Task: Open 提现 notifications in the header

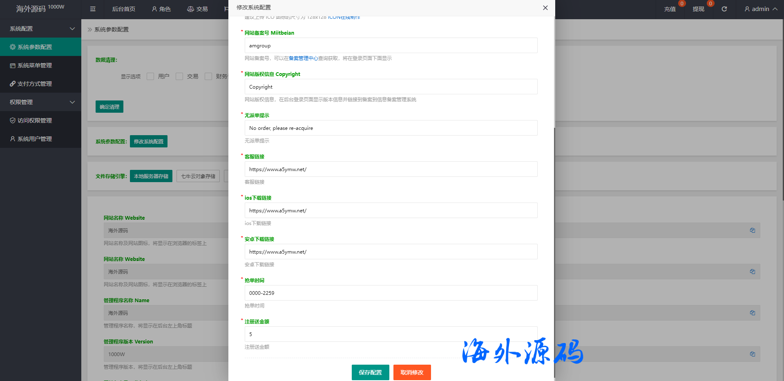Action: pyautogui.click(x=699, y=9)
